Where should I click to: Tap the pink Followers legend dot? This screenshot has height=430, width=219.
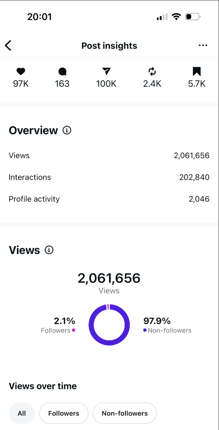pyautogui.click(x=73, y=330)
